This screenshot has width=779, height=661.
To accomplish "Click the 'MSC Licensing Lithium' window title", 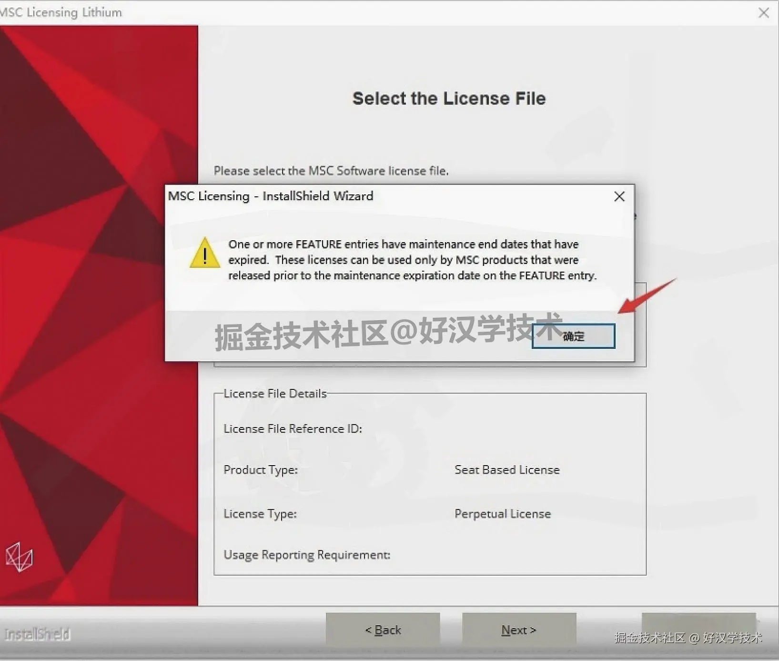I will coord(61,12).
